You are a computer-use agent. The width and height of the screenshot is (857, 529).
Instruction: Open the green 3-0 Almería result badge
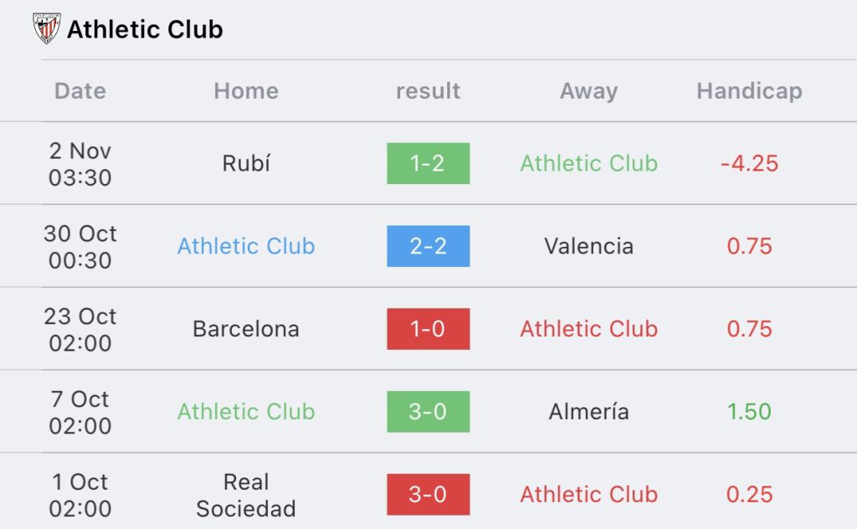428,412
